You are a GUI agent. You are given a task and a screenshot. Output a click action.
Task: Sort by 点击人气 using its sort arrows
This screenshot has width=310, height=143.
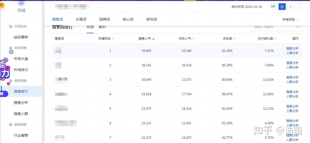click(x=193, y=39)
